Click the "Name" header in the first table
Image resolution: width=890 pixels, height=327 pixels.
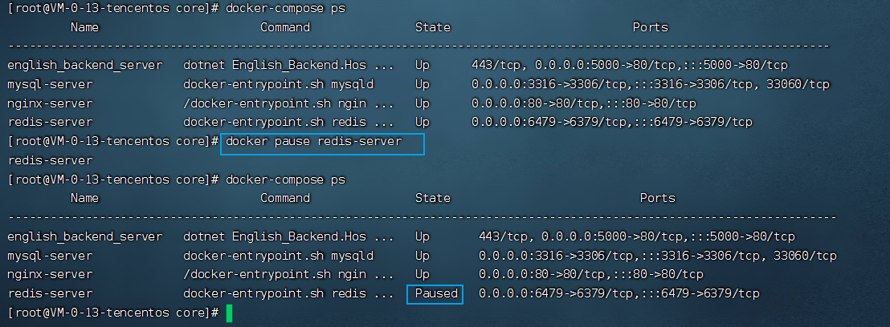click(84, 27)
